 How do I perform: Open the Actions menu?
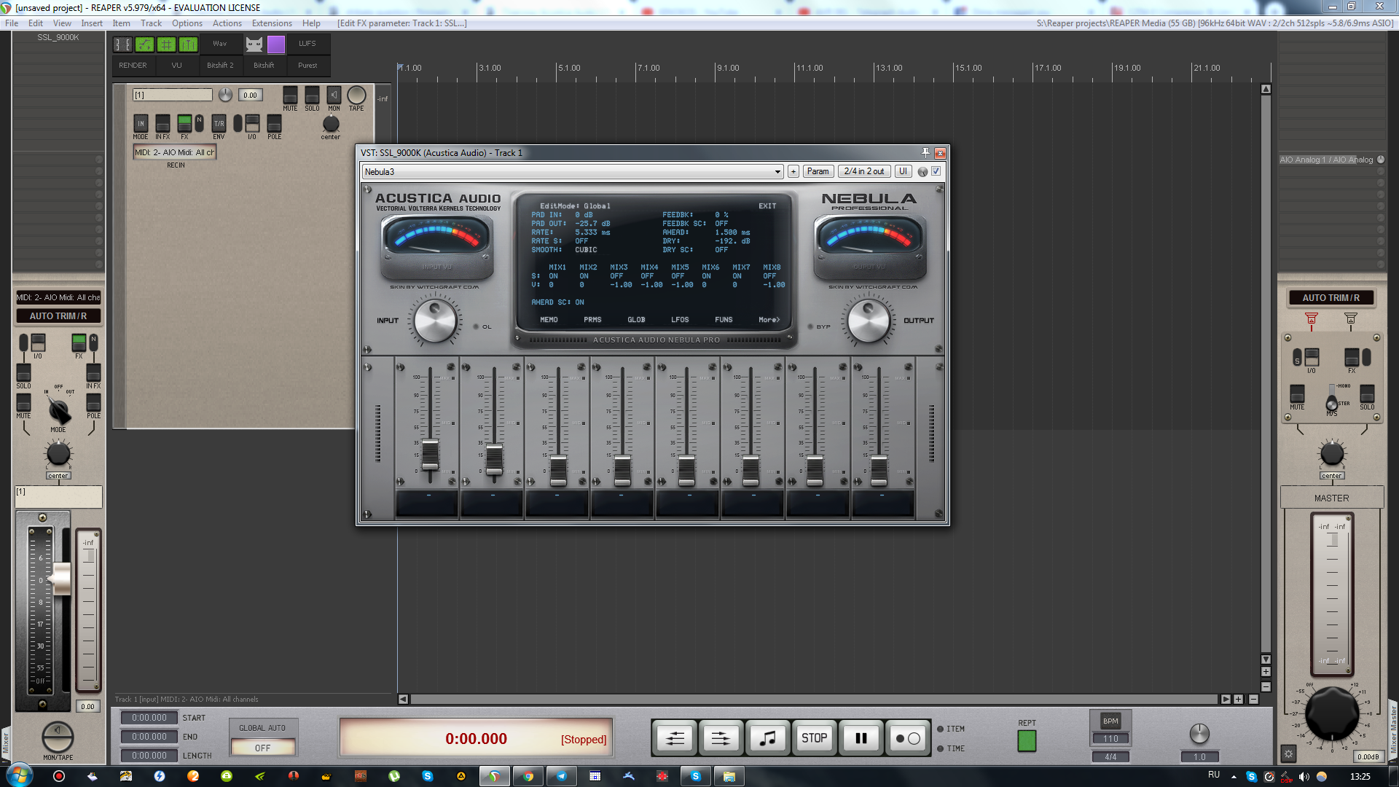(227, 23)
